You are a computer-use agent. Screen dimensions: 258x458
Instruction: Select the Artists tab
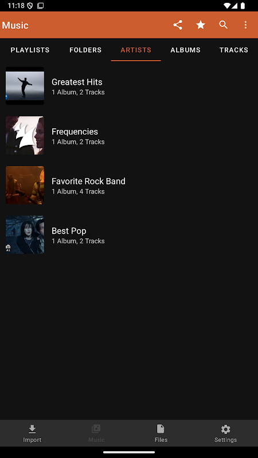click(136, 50)
